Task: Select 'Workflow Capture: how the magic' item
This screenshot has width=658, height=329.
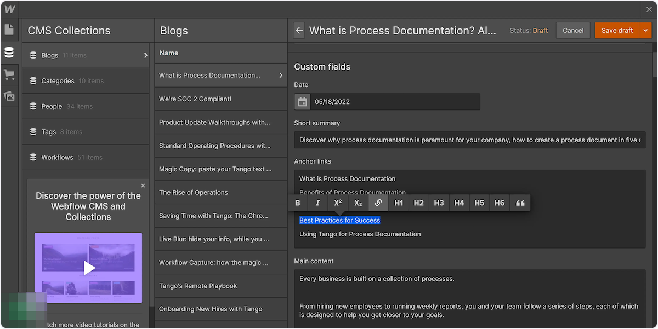Action: click(x=221, y=263)
